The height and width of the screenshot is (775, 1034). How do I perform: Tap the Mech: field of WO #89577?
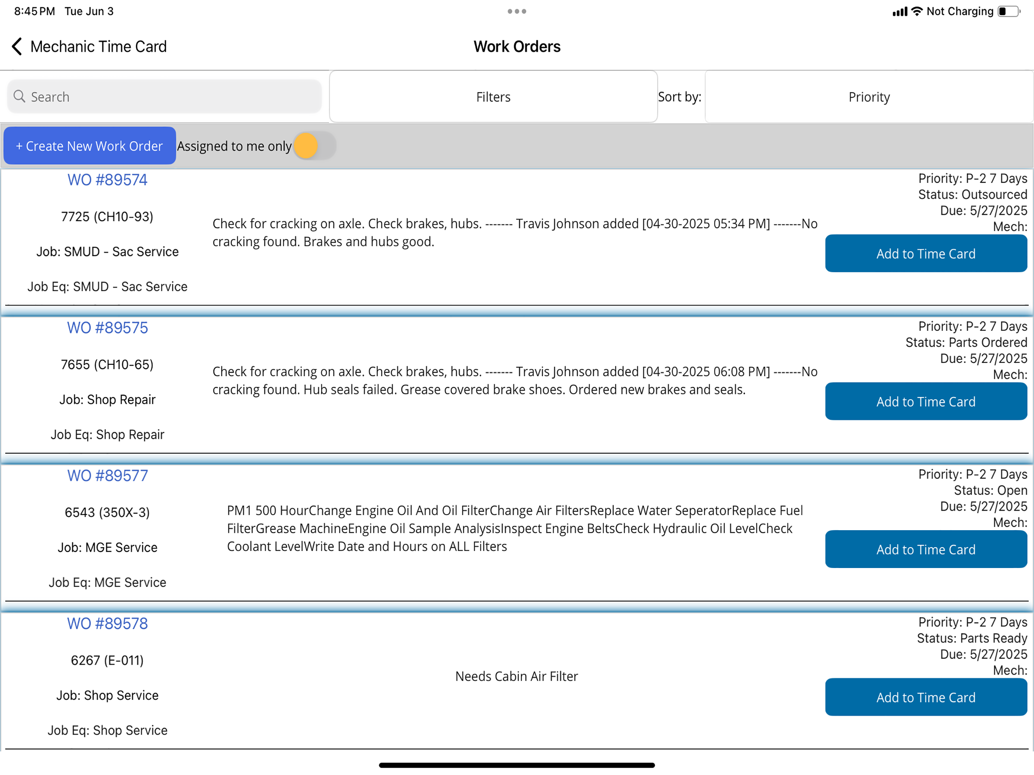pyautogui.click(x=1010, y=523)
